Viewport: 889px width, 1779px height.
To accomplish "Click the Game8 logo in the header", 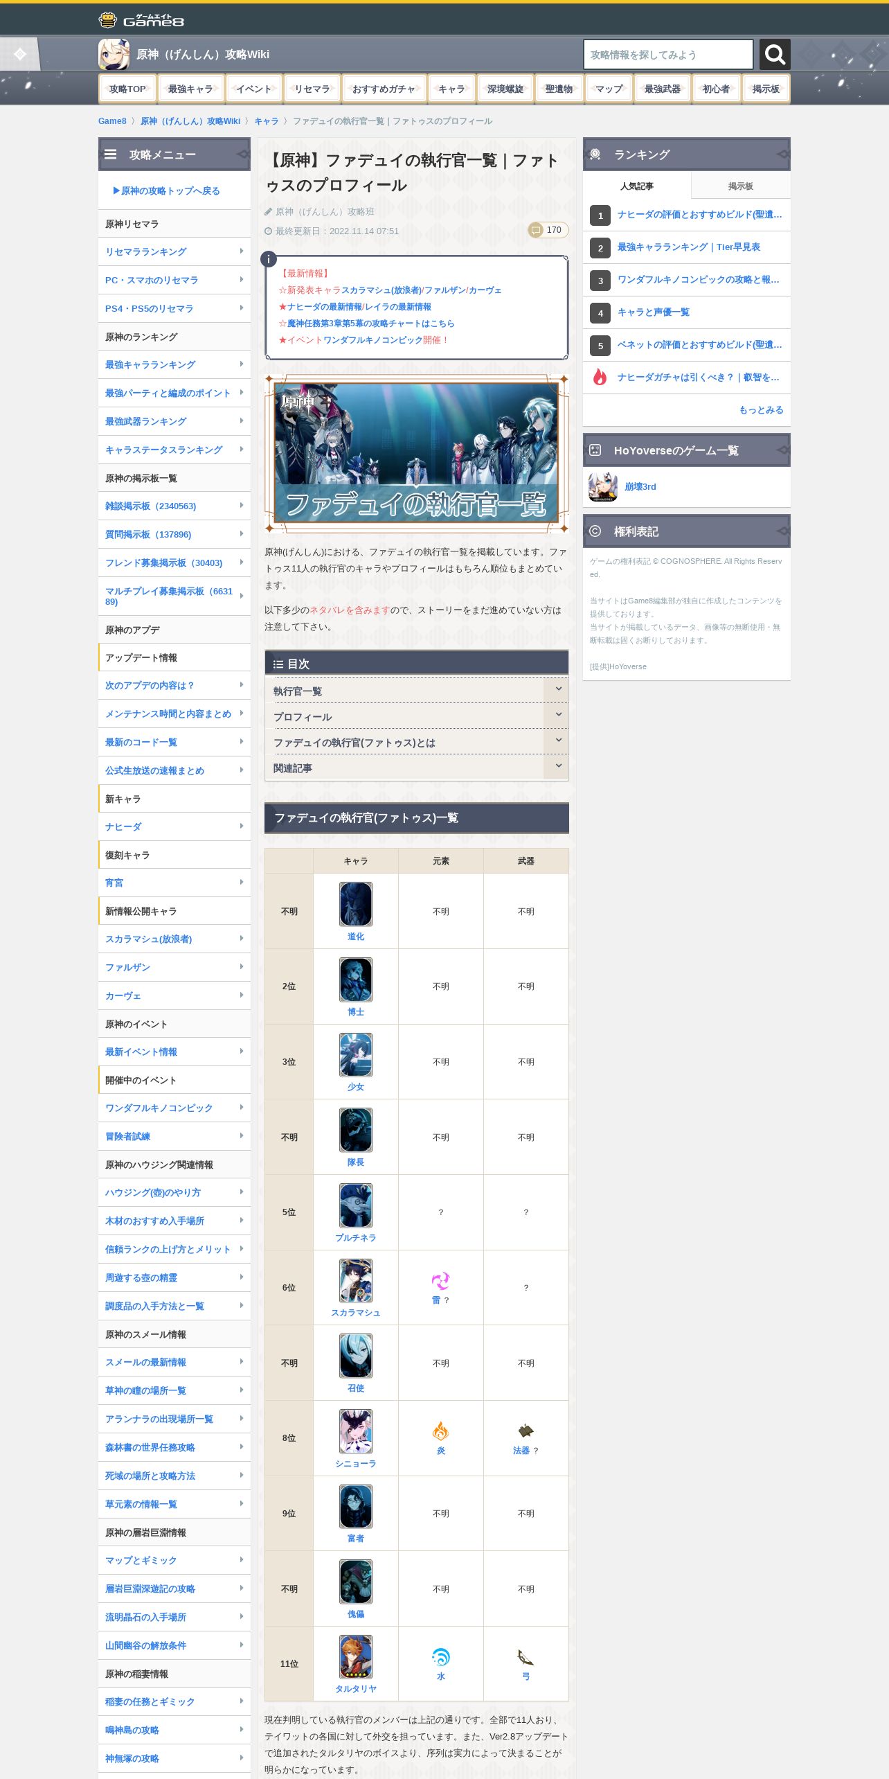I will (141, 20).
